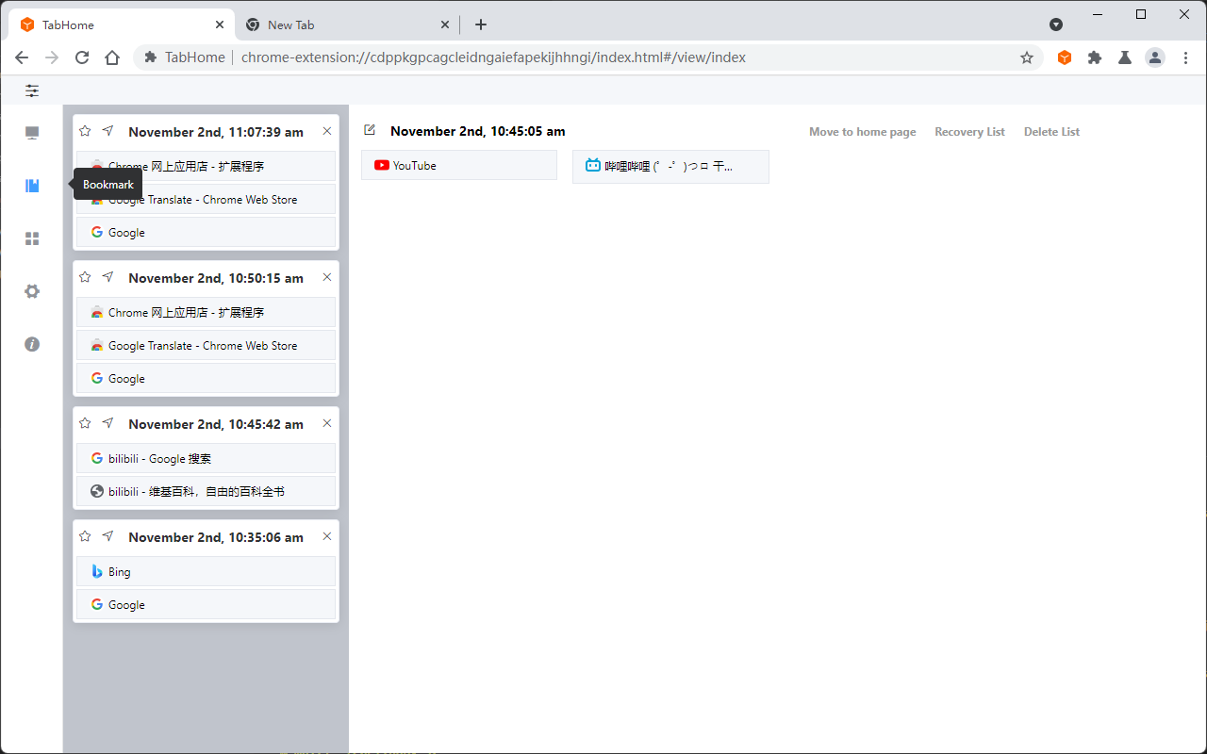This screenshot has width=1207, height=754.
Task: Open the YouTube saved tab
Action: (x=459, y=165)
